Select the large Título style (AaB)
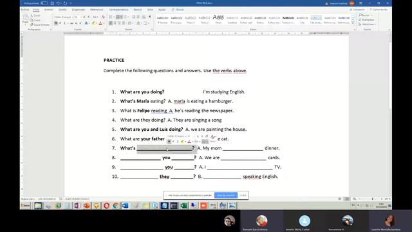The height and width of the screenshot is (232, 412). (218, 19)
